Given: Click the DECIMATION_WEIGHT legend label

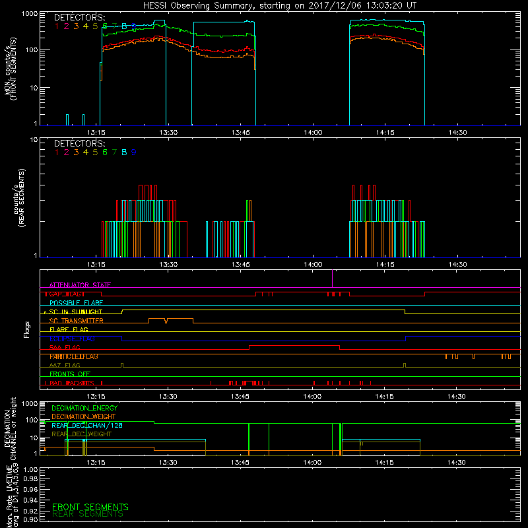Looking at the screenshot, I should tap(84, 417).
